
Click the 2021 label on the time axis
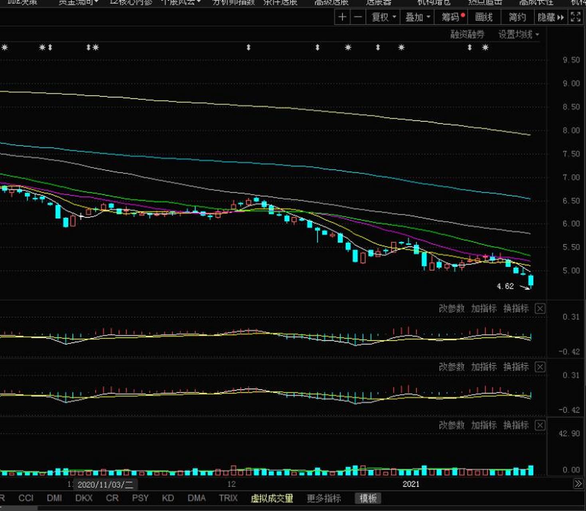pyautogui.click(x=411, y=484)
